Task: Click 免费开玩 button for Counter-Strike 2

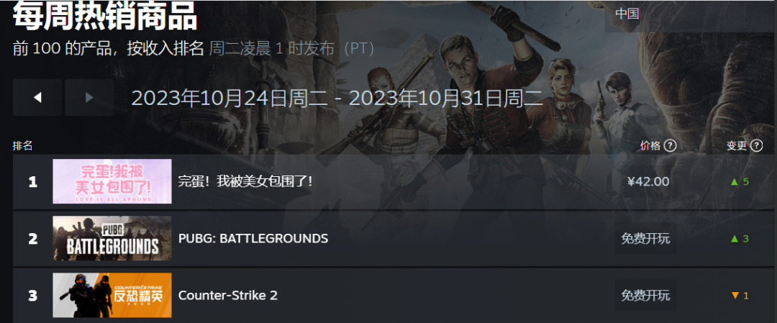Action: click(645, 295)
